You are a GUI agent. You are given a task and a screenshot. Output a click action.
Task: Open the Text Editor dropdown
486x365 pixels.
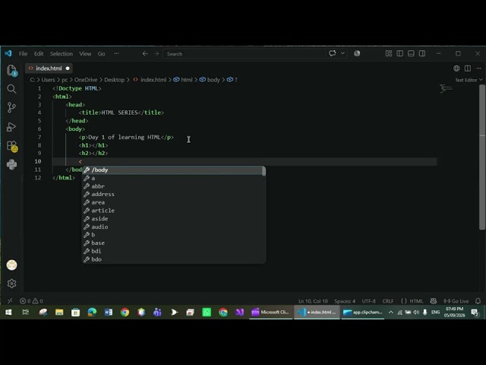pyautogui.click(x=469, y=80)
